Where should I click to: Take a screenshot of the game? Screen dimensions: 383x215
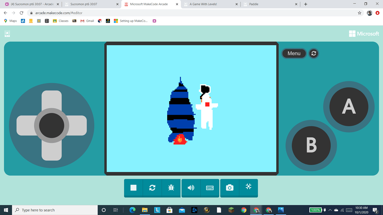[230, 188]
